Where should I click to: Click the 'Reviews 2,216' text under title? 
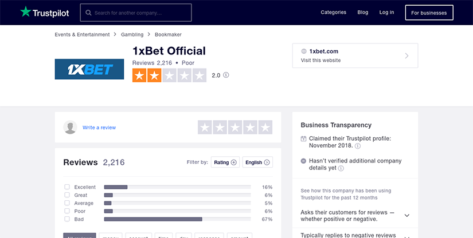(x=152, y=63)
